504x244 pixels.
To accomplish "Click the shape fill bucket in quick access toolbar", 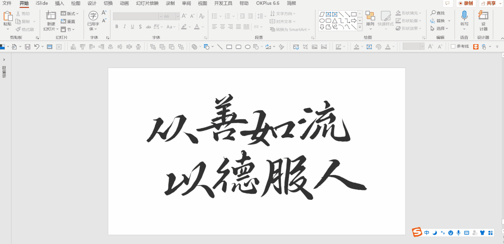I will tap(356, 47).
